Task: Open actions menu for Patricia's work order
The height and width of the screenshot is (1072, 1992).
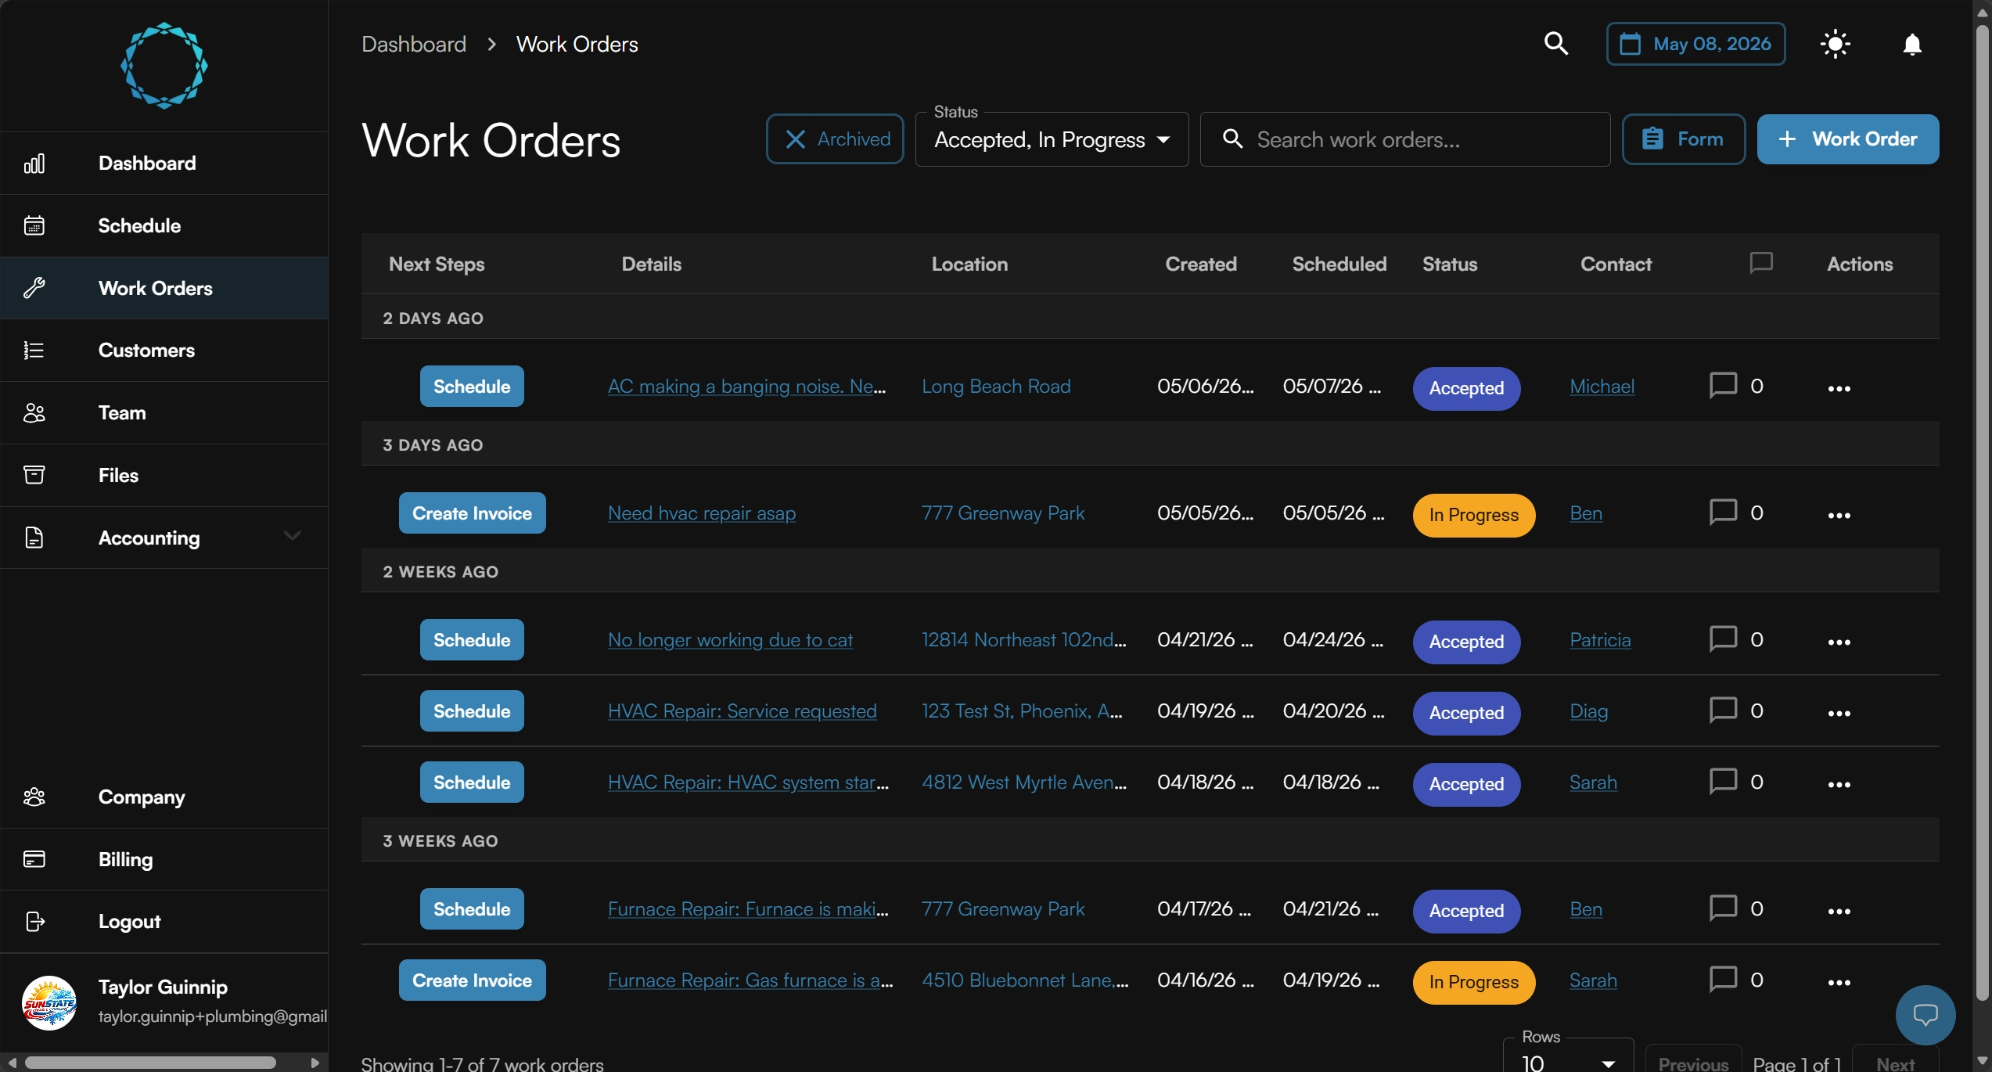Action: coord(1839,642)
